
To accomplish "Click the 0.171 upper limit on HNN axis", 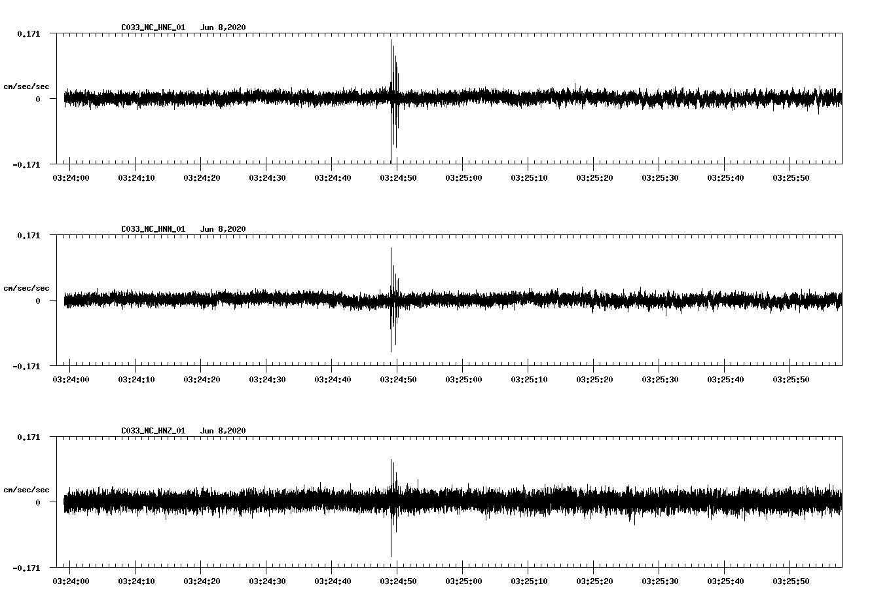I will click(28, 235).
